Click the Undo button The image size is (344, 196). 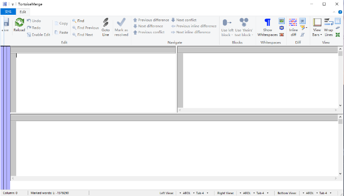34,21
